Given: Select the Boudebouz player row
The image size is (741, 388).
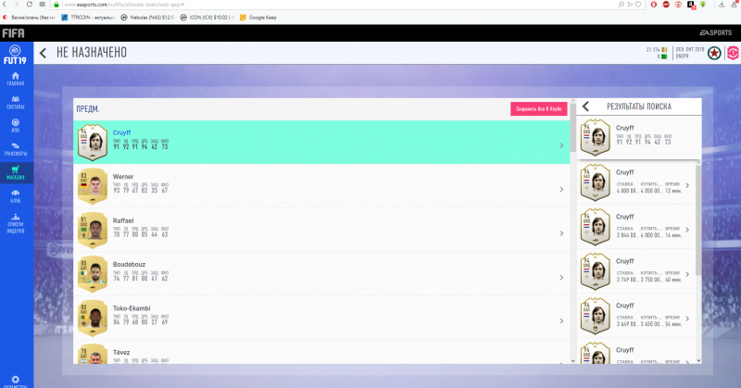Looking at the screenshot, I should pyautogui.click(x=321, y=274).
